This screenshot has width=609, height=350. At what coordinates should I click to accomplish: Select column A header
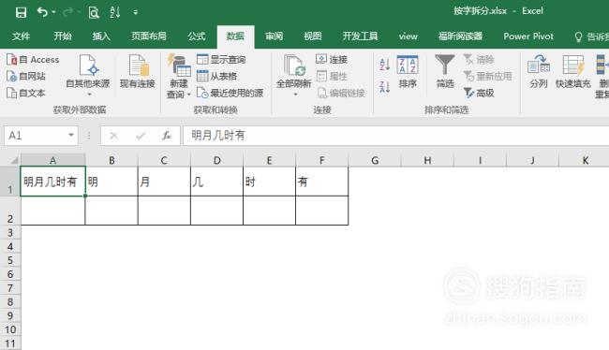click(x=52, y=160)
